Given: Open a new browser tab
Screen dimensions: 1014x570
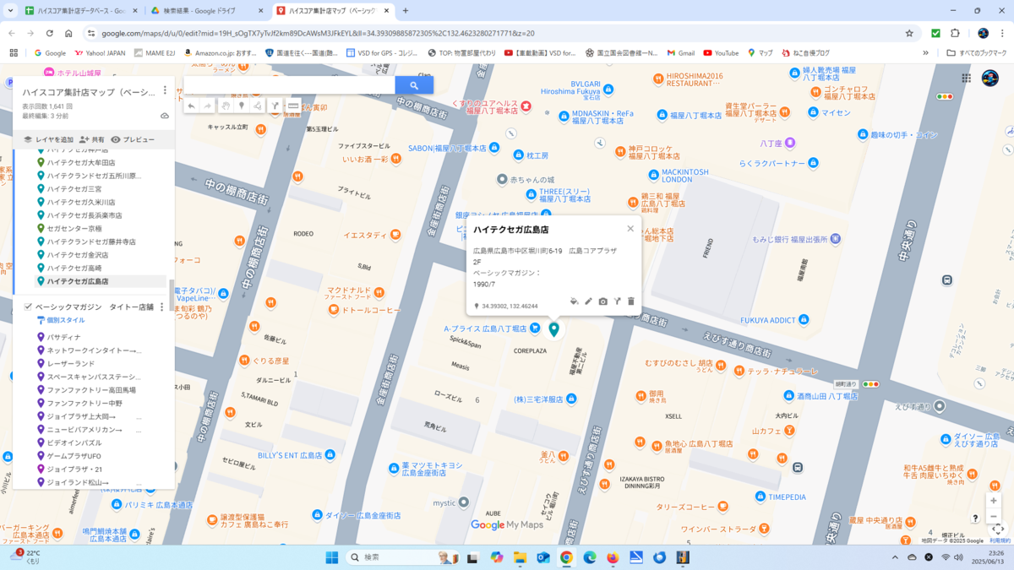Looking at the screenshot, I should pyautogui.click(x=406, y=11).
